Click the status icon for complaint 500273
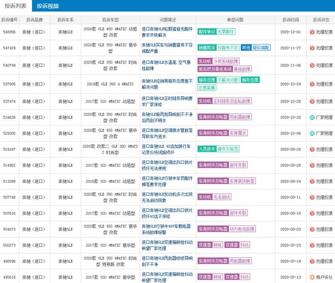 pyautogui.click(x=312, y=245)
